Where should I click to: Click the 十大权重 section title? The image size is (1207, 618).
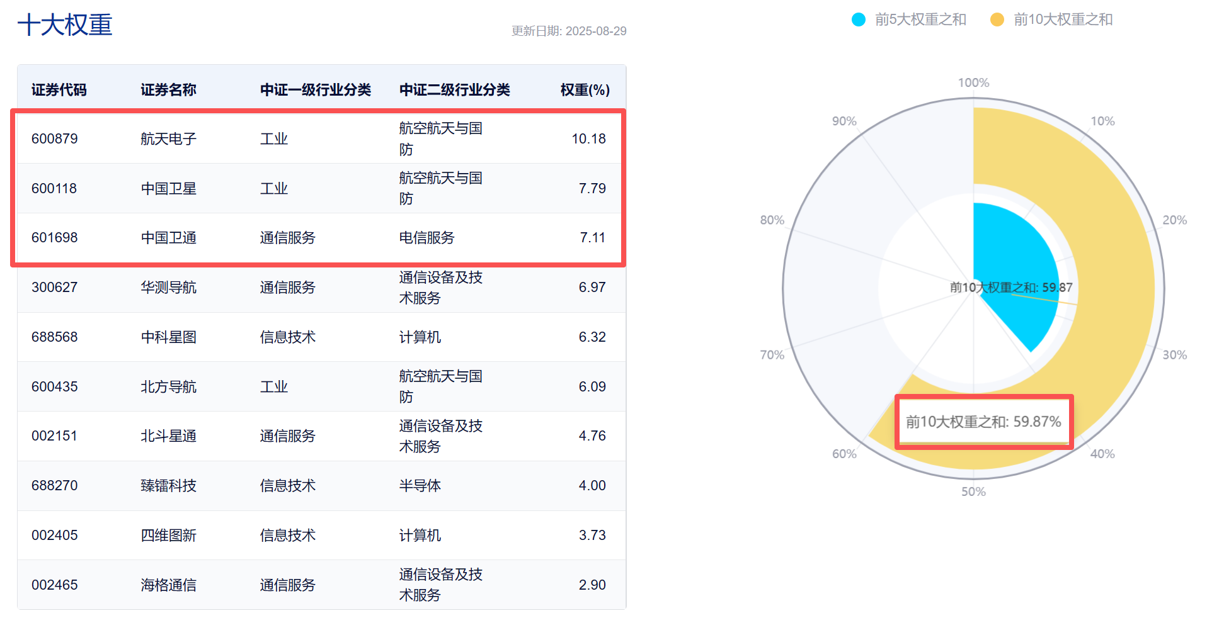65,25
